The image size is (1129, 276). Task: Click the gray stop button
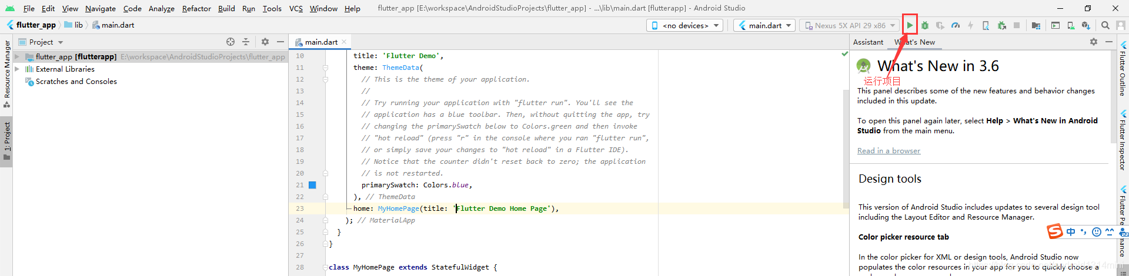(1017, 25)
